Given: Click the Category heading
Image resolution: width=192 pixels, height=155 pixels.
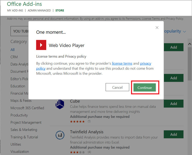Looking at the screenshot, I should pos(19,42).
